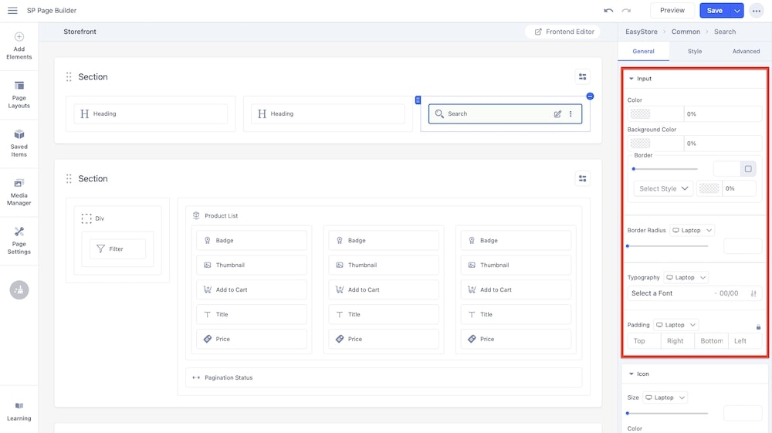The height and width of the screenshot is (433, 772).
Task: Open the Media Manager
Action: pos(19,191)
